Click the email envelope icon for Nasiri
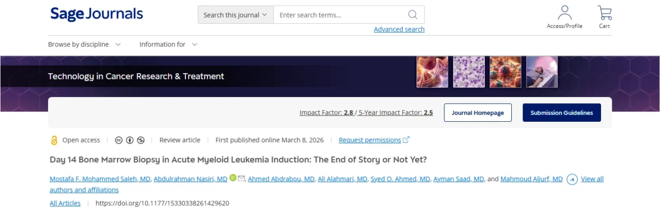Screen dimensions: 661x211 (241, 178)
